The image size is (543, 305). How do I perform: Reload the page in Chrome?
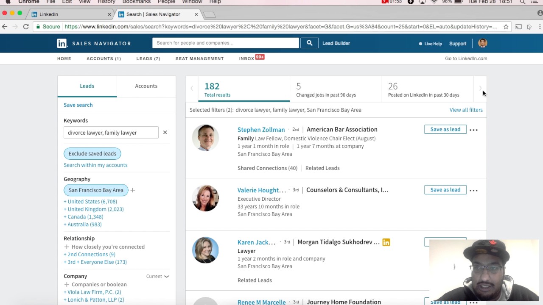pyautogui.click(x=26, y=27)
